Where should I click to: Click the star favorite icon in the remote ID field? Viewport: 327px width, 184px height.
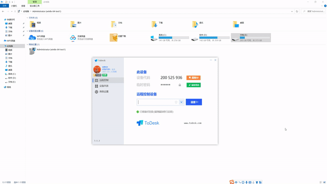[x=176, y=102]
